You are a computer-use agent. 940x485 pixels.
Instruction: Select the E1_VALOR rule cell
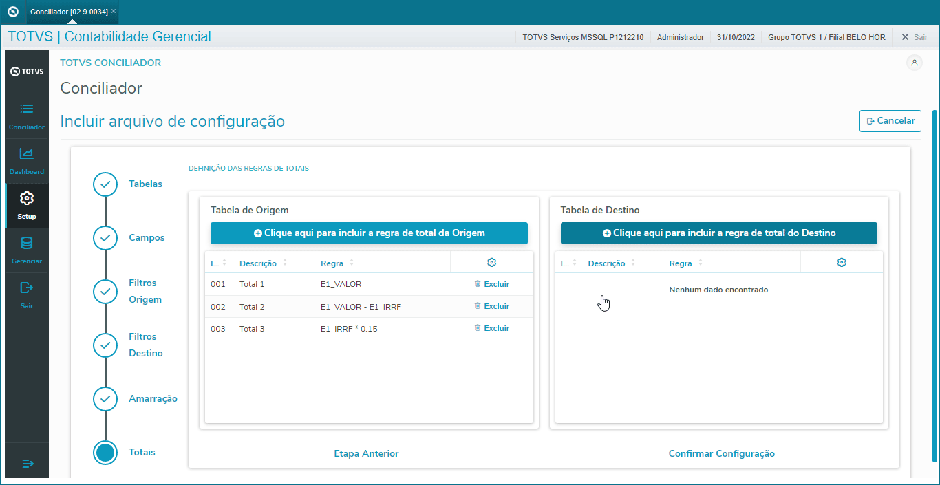click(x=341, y=284)
